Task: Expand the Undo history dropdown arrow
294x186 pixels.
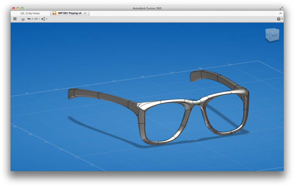Action: [x=32, y=19]
